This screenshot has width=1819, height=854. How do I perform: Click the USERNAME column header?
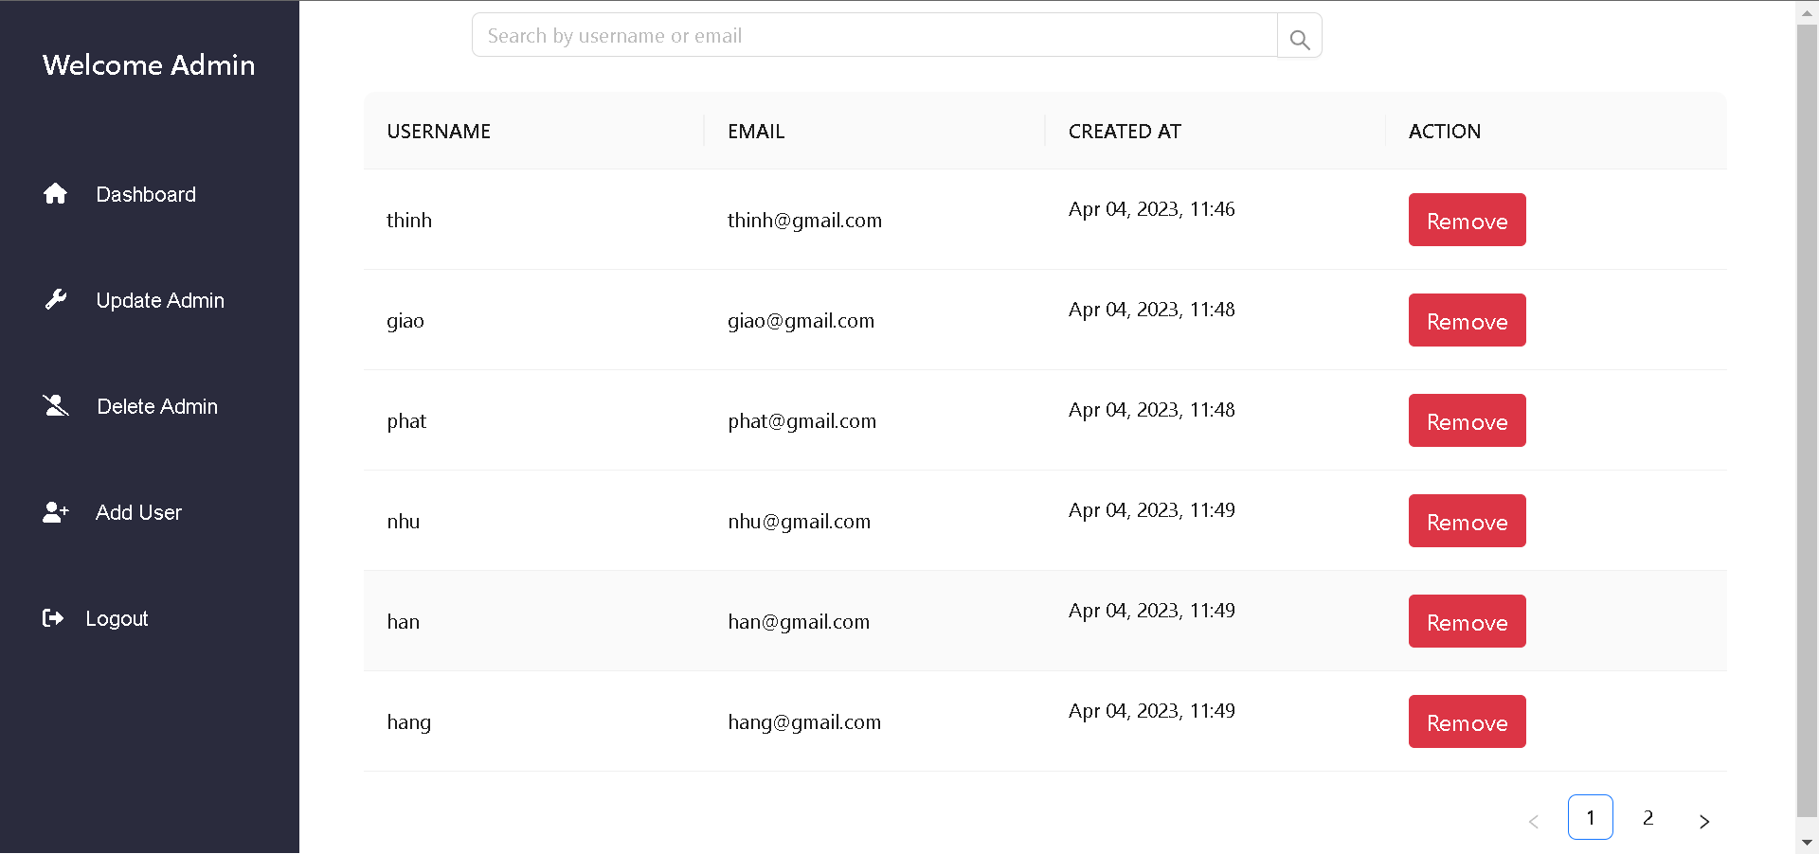pyautogui.click(x=439, y=131)
